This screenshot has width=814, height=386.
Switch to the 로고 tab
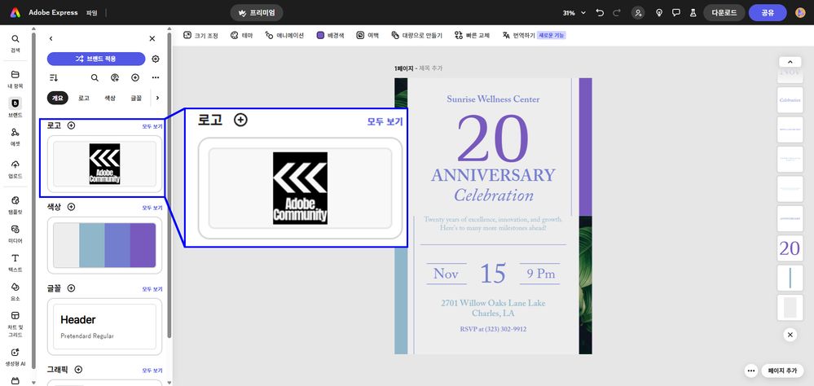[x=84, y=98]
